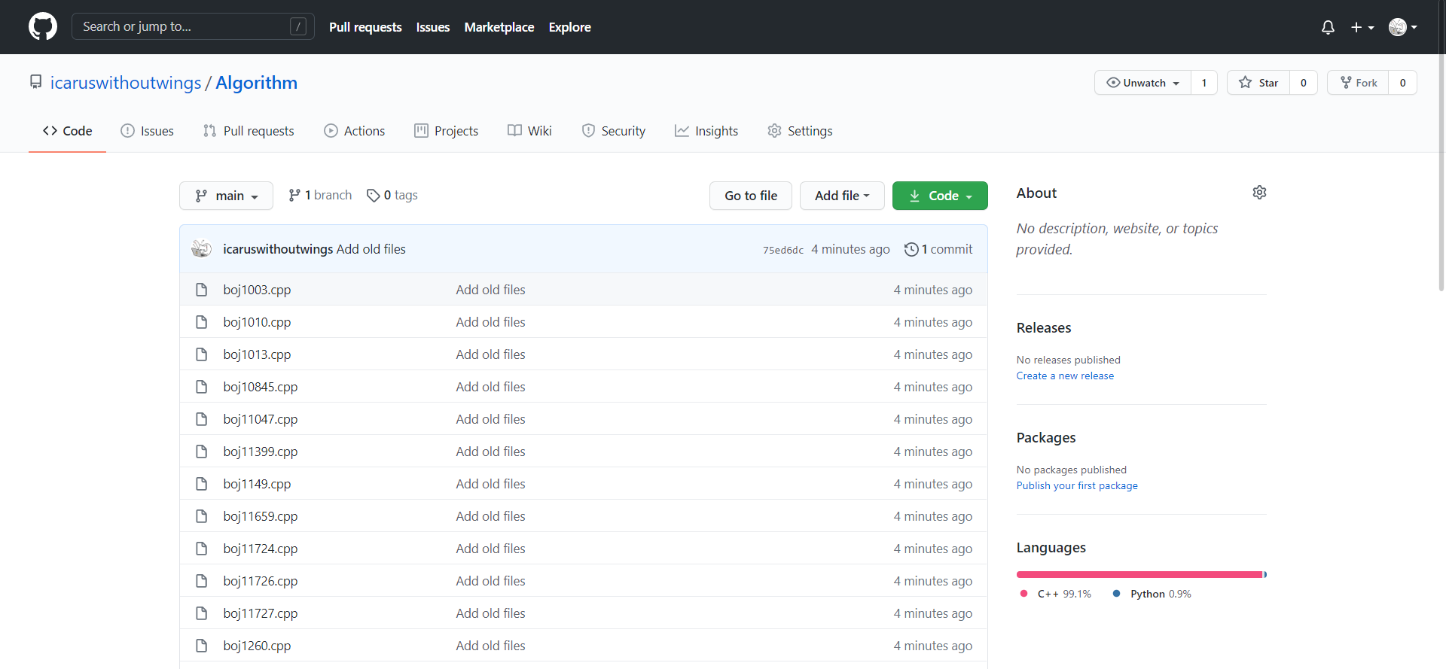1446x669 pixels.
Task: Click Issues in the top navigation bar
Action: pyautogui.click(x=433, y=27)
